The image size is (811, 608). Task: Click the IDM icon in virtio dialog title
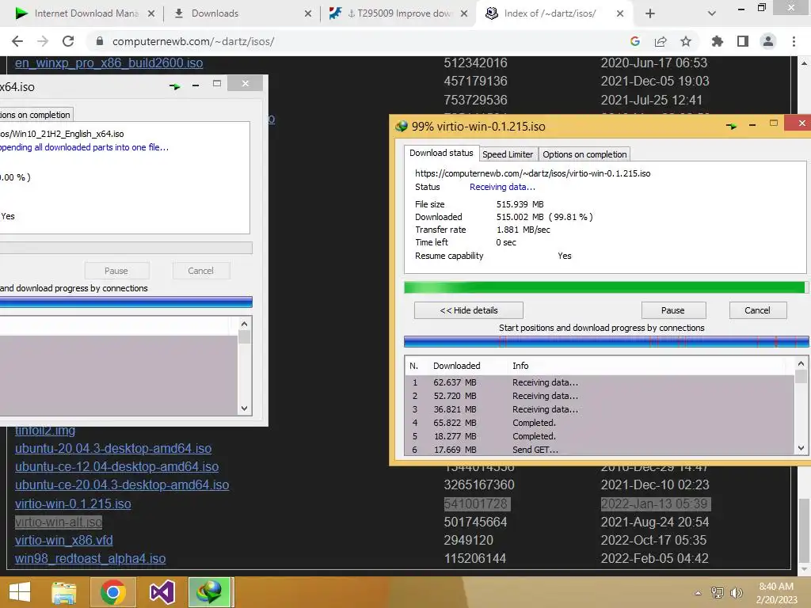[x=402, y=126]
